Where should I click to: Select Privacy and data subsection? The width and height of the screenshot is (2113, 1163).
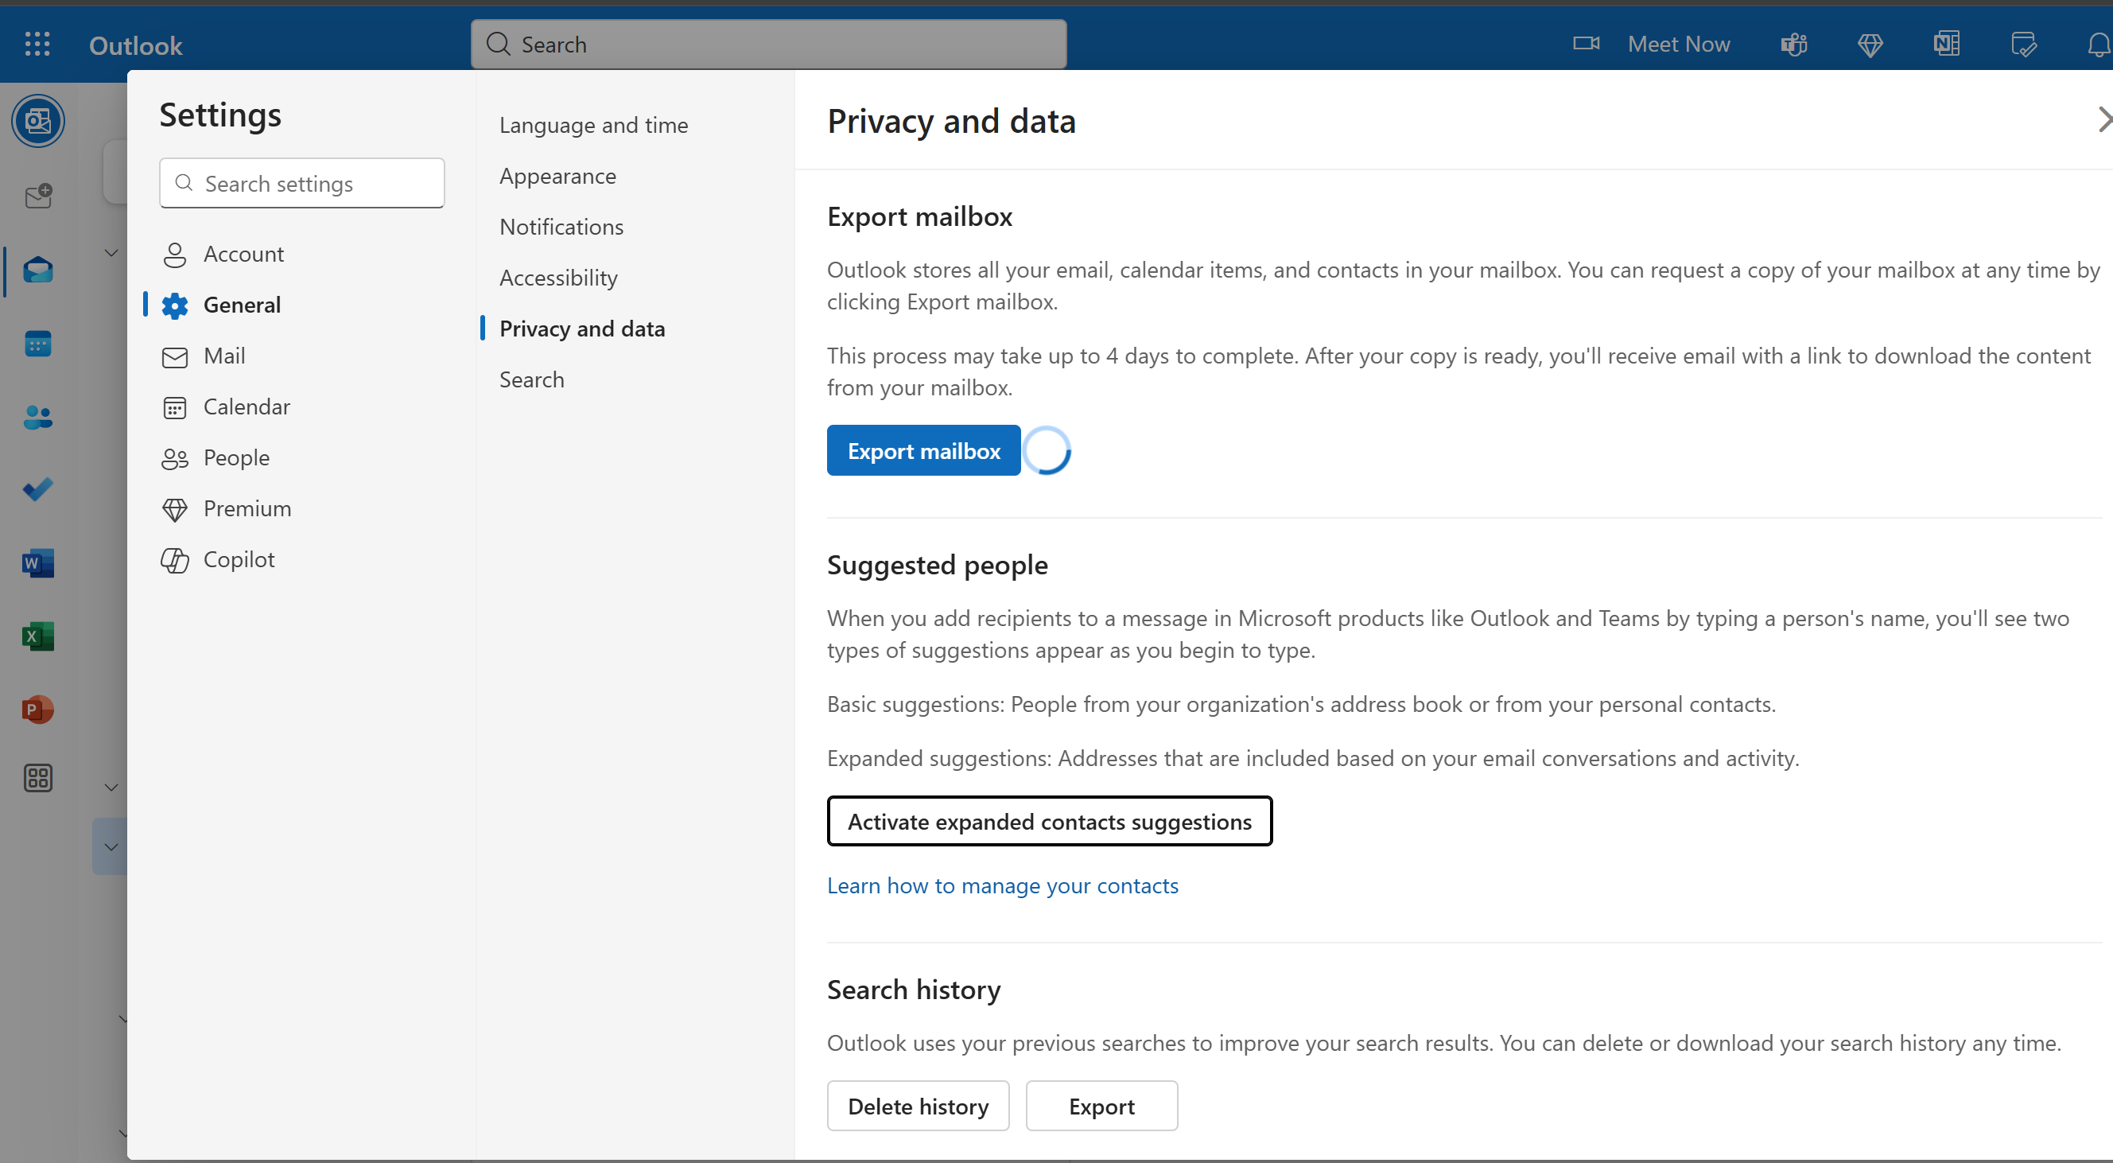click(x=582, y=329)
